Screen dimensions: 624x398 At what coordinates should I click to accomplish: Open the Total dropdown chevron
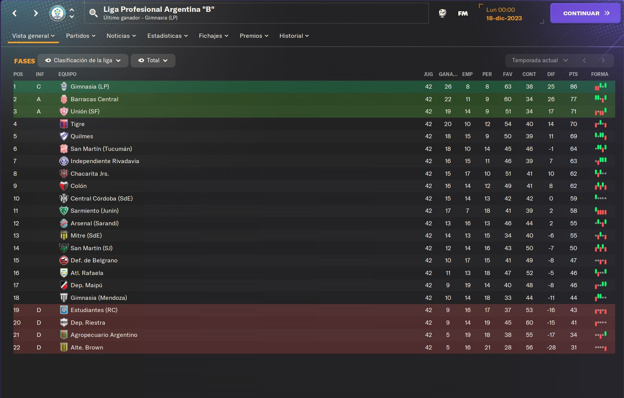coord(165,60)
